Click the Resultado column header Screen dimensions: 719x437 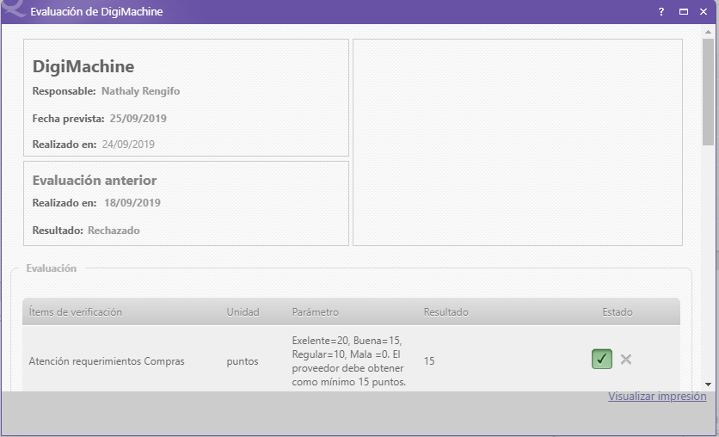[x=446, y=312]
